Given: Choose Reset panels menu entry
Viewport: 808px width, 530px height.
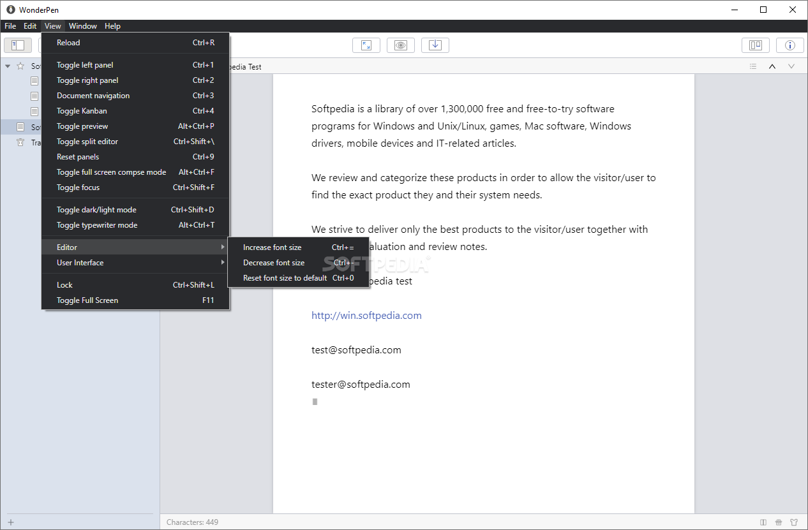Looking at the screenshot, I should [135, 157].
